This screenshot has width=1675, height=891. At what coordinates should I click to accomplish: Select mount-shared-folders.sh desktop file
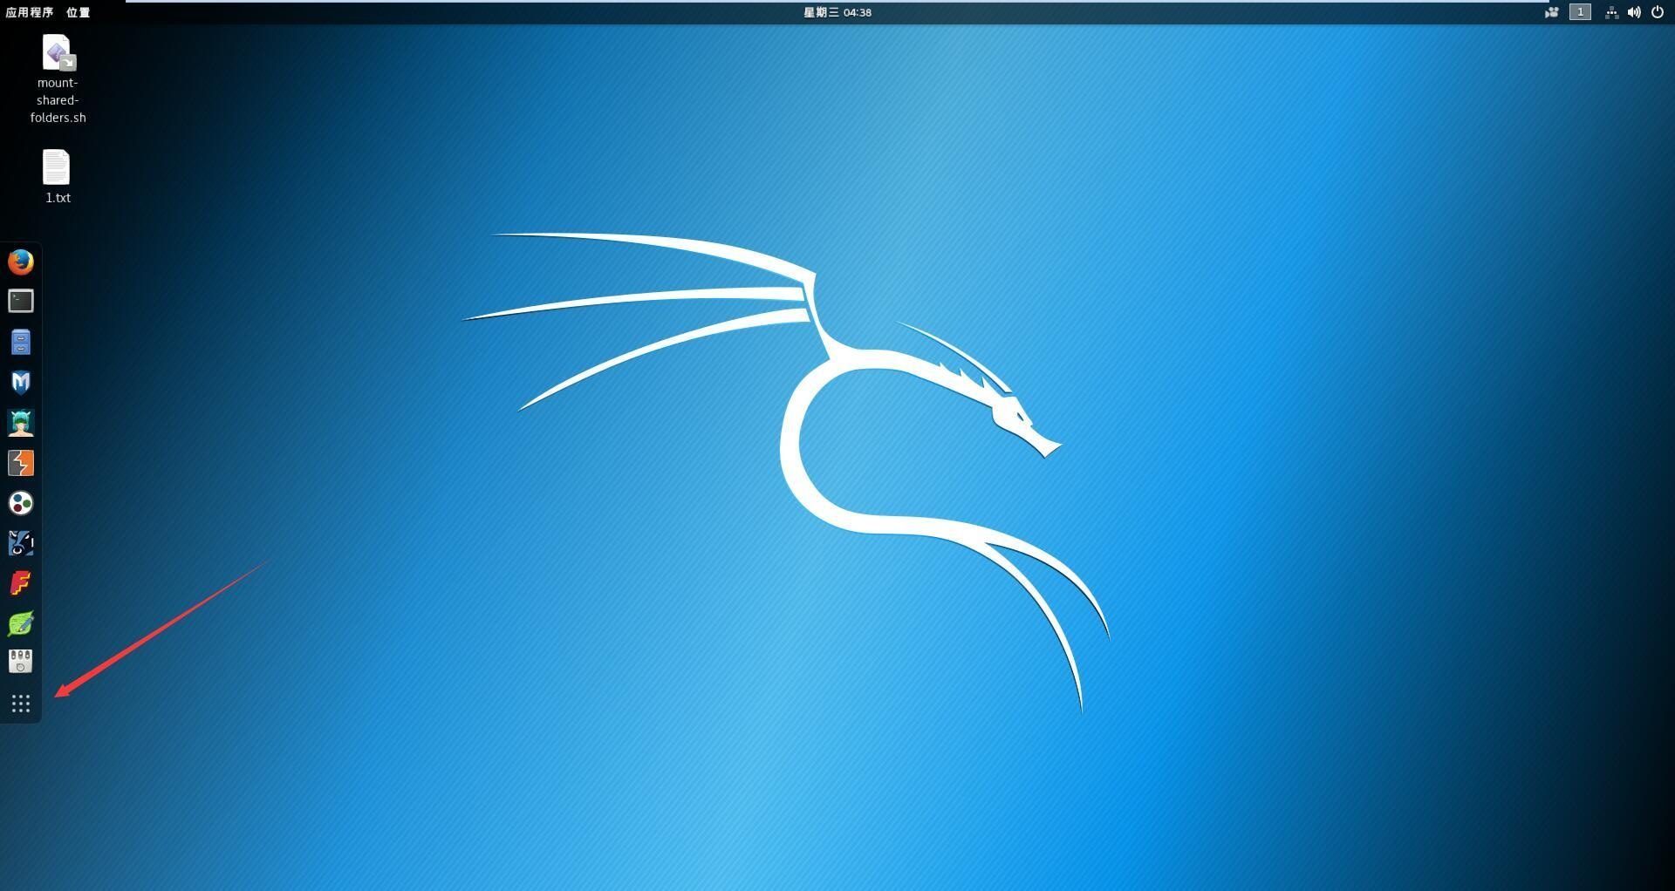point(58,79)
